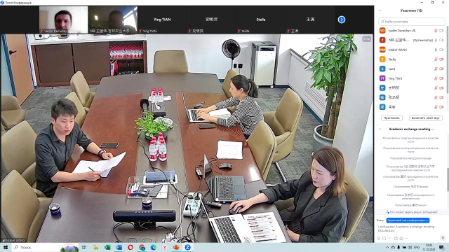This screenshot has height=252, width=449.
Task: Toggle Mabel WANG's microphone icon in participants list
Action: (436, 50)
